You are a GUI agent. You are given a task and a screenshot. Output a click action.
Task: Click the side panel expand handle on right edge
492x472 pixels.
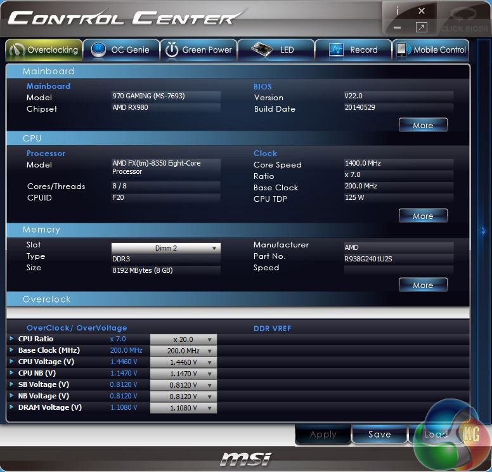pos(484,232)
